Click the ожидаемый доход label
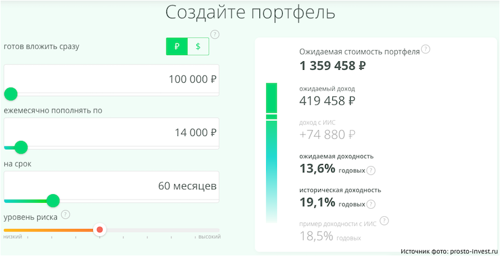The image size is (500, 256). point(327,89)
